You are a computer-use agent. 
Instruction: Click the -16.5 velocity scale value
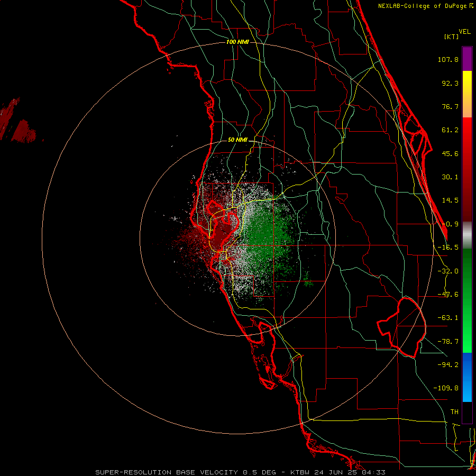point(448,248)
